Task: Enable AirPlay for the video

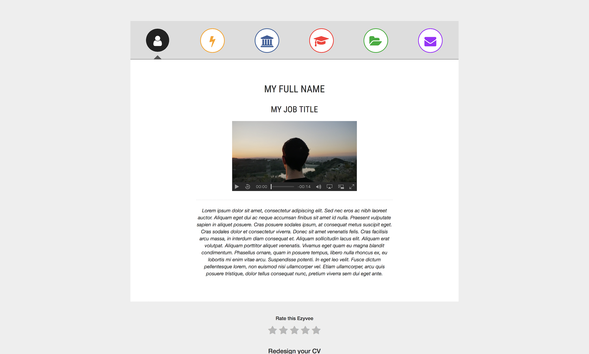Action: [x=330, y=187]
